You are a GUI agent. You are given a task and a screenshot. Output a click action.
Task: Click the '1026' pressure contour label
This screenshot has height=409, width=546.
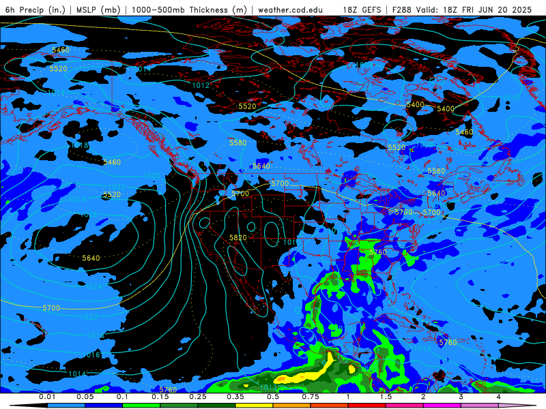coord(89,214)
